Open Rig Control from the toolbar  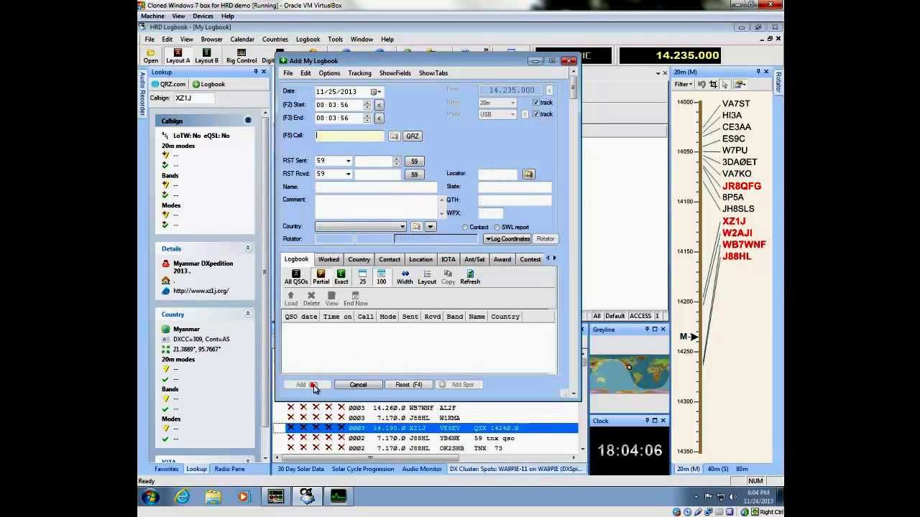click(241, 57)
